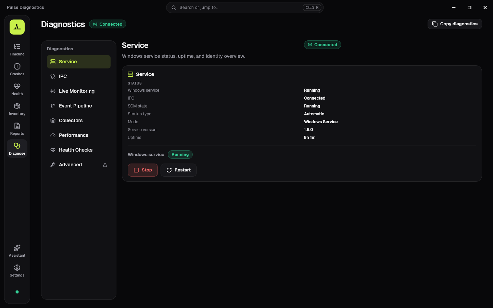Open the Health Checks tab

pos(79,150)
